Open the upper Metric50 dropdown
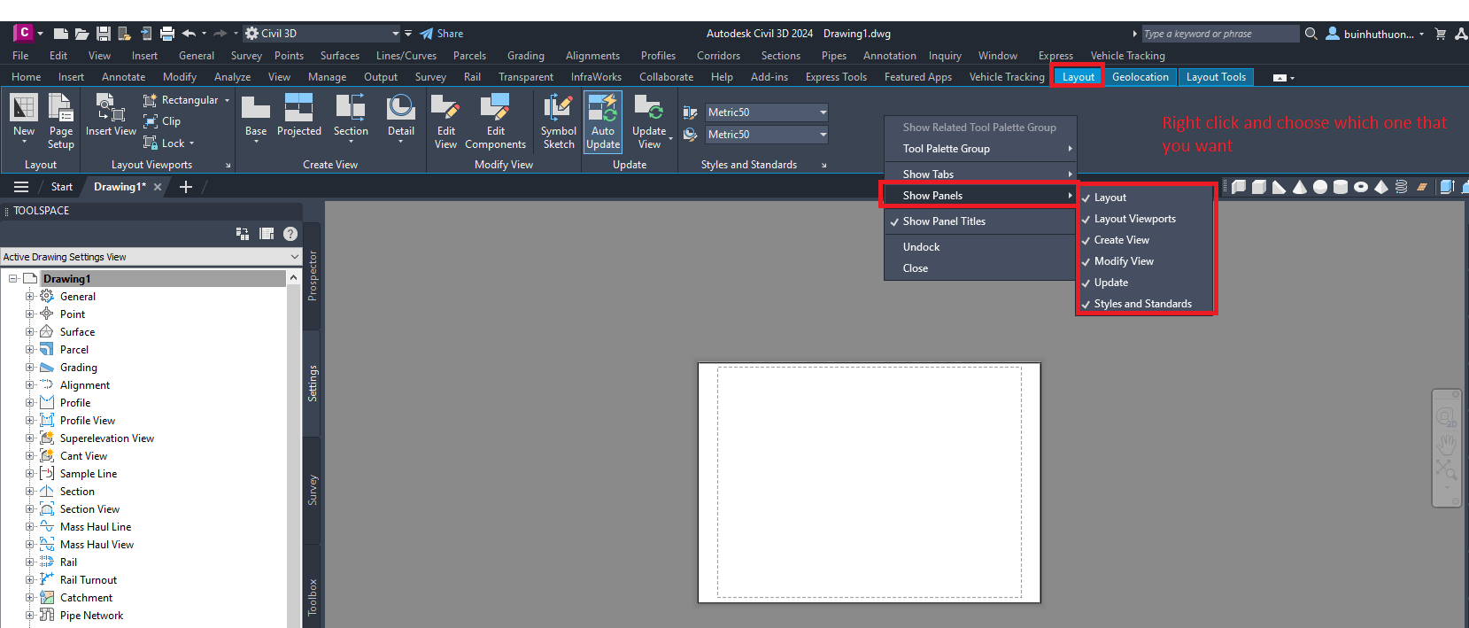The image size is (1469, 628). 823,112
